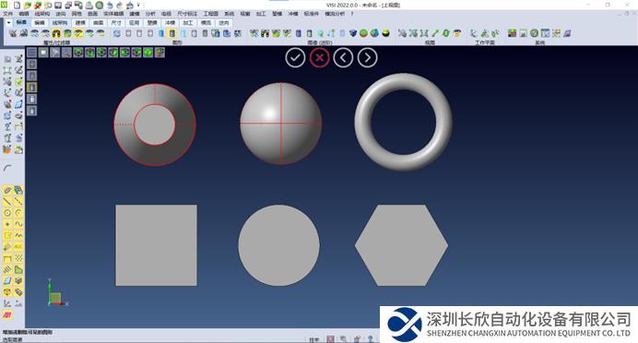Select the bottom display mode icon in side strip
638x343 pixels.
tap(31, 111)
